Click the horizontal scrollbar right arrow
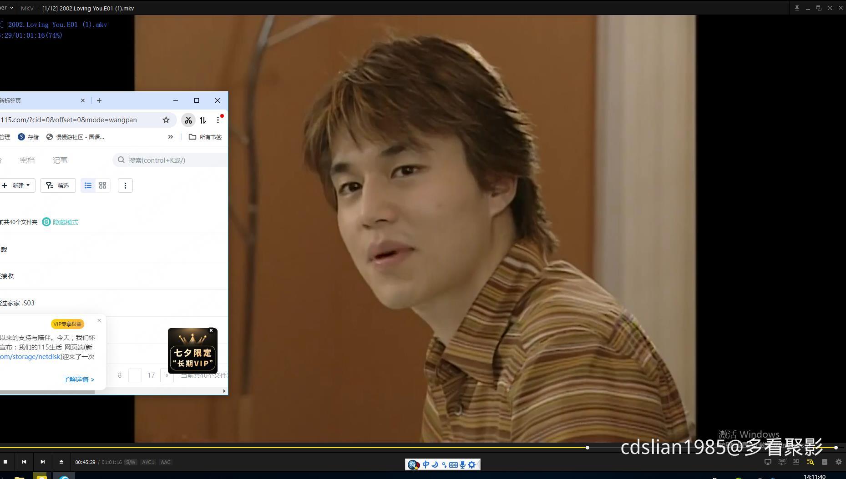 [x=224, y=391]
